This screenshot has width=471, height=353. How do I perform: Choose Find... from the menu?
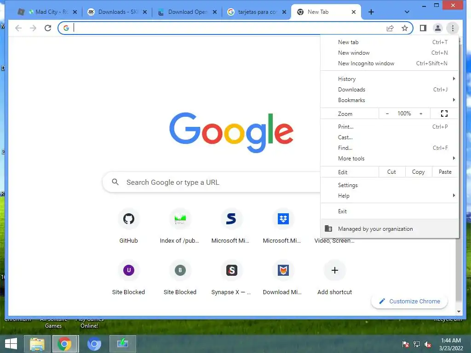click(x=389, y=148)
